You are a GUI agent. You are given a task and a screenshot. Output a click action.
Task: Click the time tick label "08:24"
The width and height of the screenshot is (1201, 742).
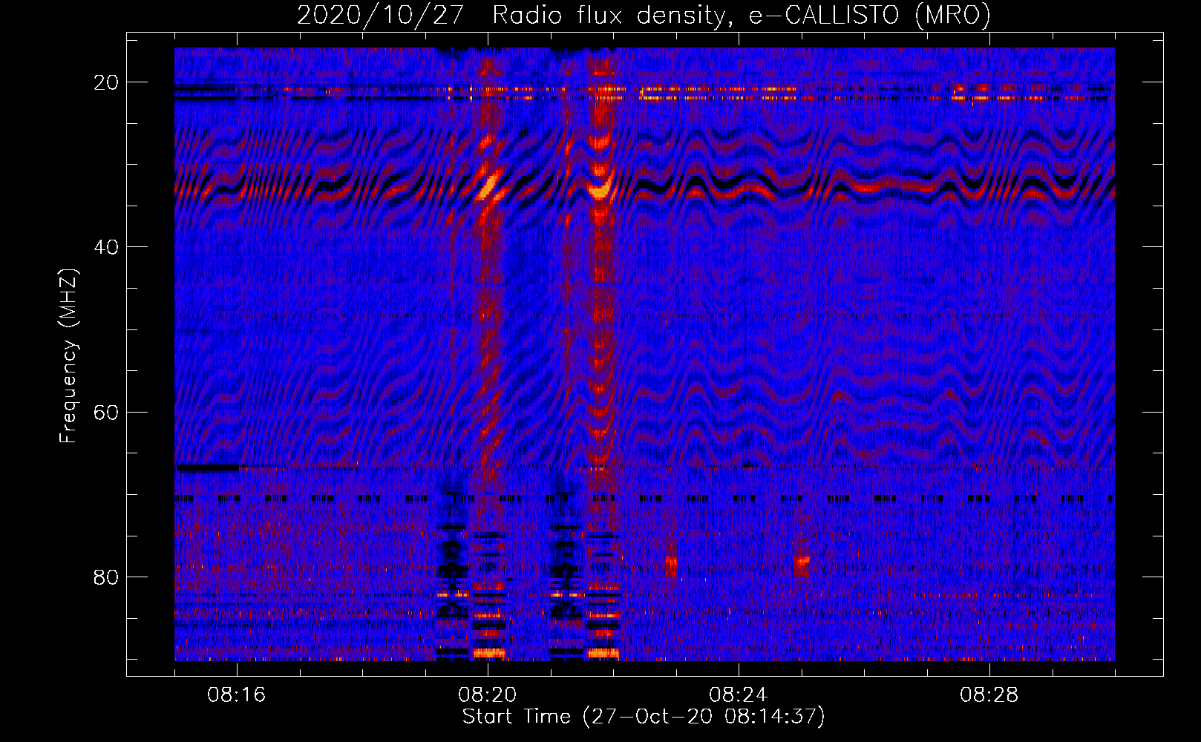[x=739, y=695]
